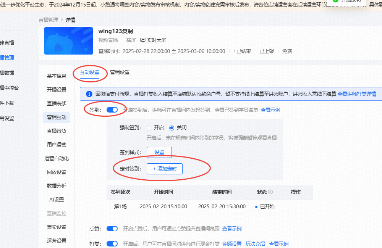
Task: Open 营销互动 in the side menu
Action: click(x=57, y=117)
